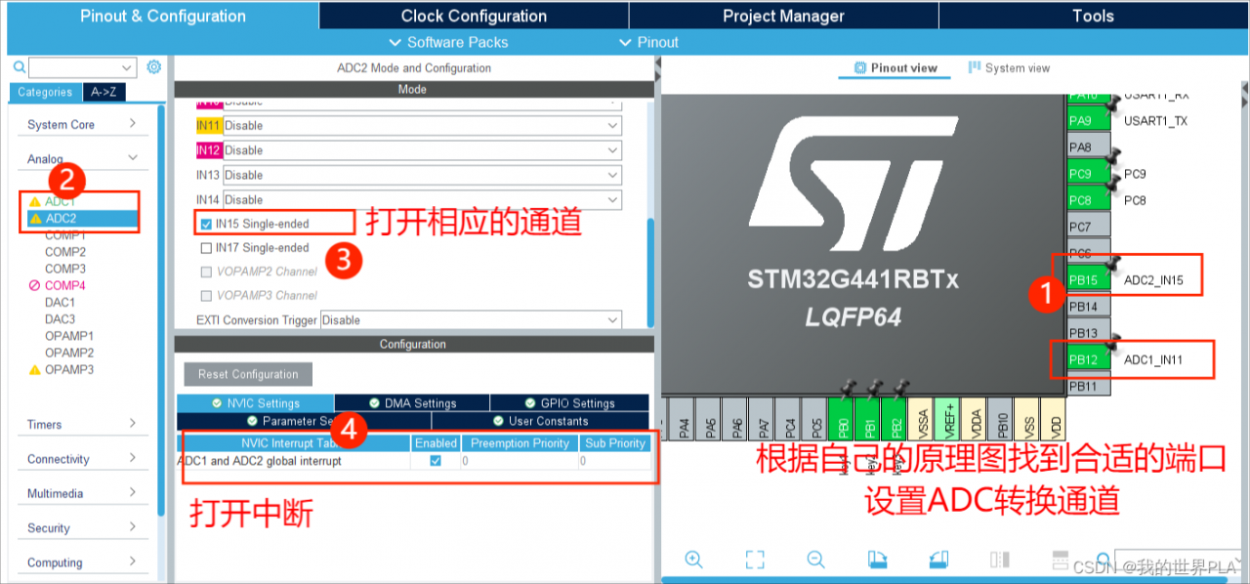
Task: Open the peripheral search settings gear
Action: 153,67
